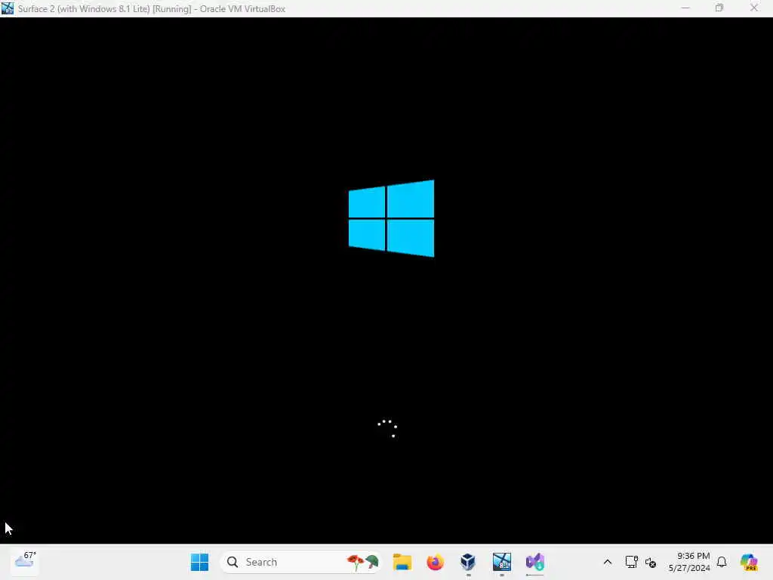Click the taskbar Search box

coord(300,562)
